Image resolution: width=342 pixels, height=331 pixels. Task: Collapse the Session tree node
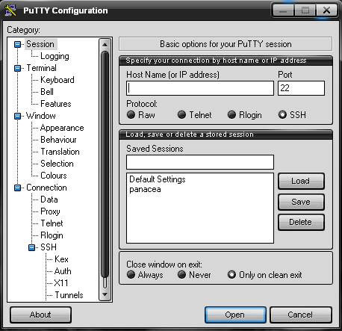pyautogui.click(x=17, y=44)
